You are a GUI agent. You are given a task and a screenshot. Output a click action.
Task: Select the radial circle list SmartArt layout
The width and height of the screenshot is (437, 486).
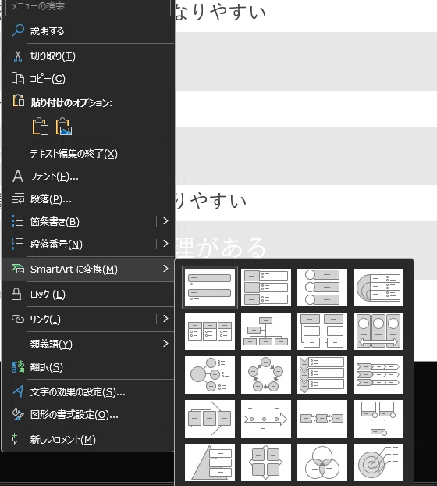[210, 375]
